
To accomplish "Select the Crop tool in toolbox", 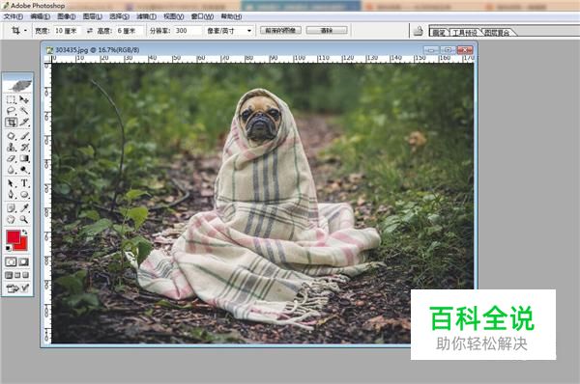I will pyautogui.click(x=11, y=123).
